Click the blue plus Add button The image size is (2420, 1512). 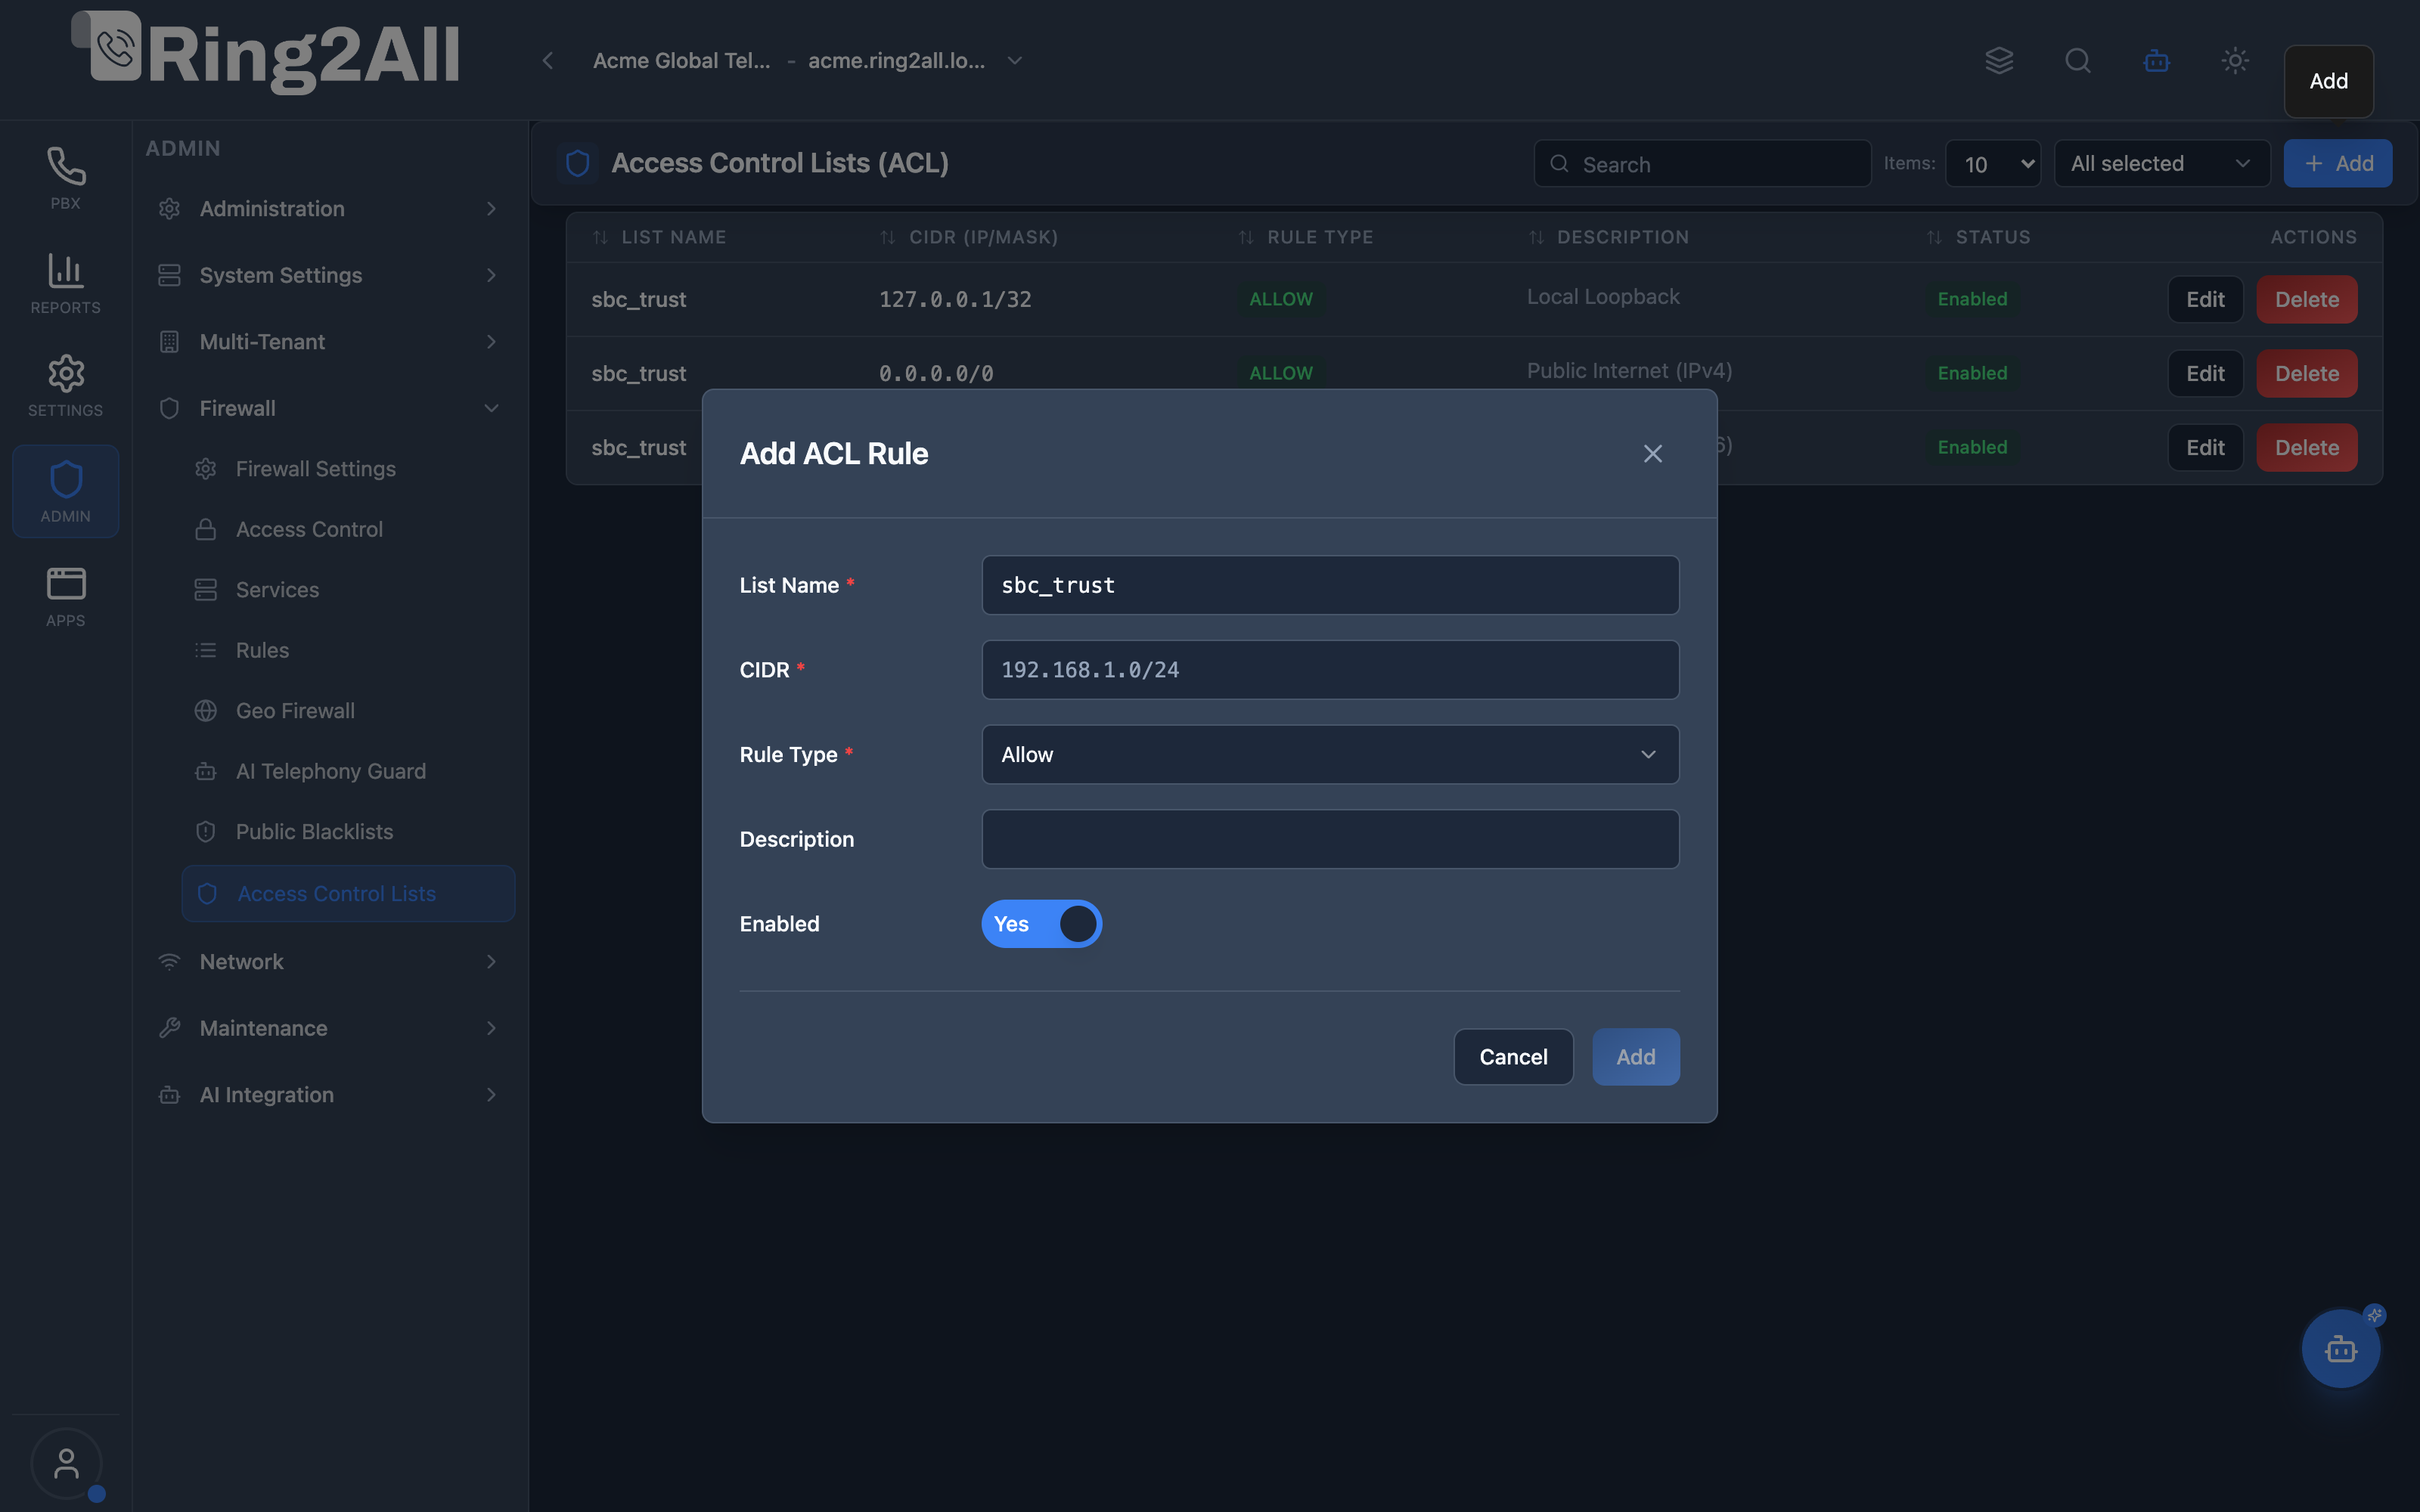click(2338, 164)
